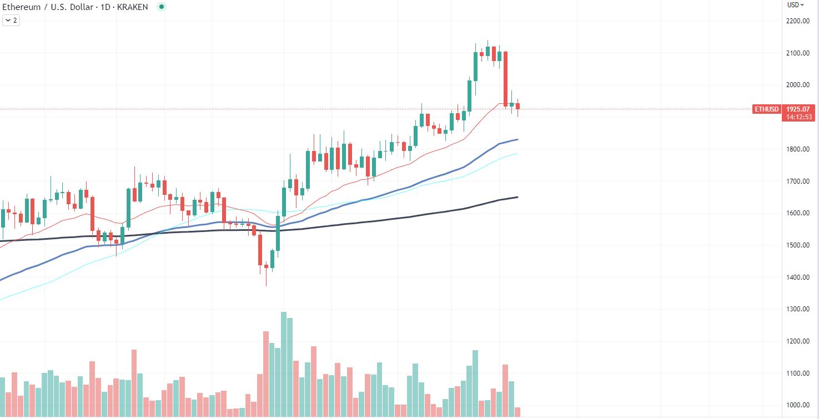This screenshot has height=419, width=819.
Task: Click the 2000.00 price axis label
Action: click(x=798, y=85)
